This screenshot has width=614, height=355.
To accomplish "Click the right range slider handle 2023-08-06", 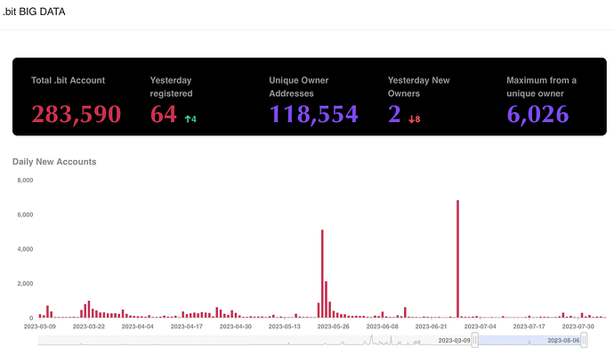I will [584, 340].
